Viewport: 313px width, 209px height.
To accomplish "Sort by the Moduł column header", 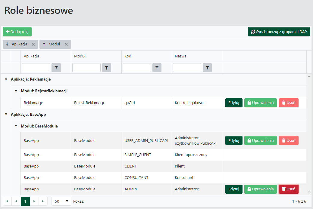I will click(x=80, y=56).
